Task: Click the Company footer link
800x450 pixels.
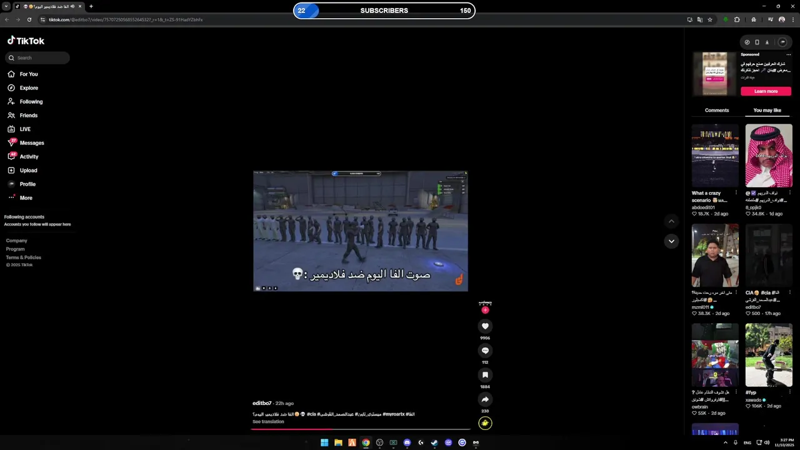Action: point(17,241)
